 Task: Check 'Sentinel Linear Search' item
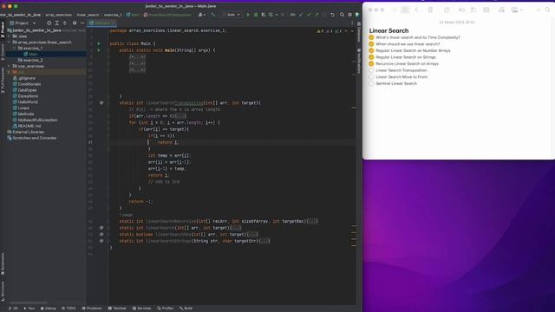click(371, 83)
